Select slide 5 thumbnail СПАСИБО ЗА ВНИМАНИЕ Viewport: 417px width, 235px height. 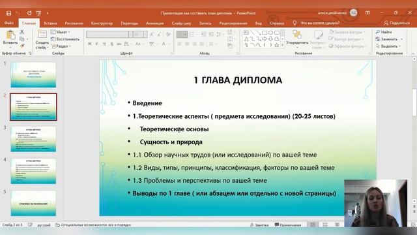pyautogui.click(x=33, y=203)
